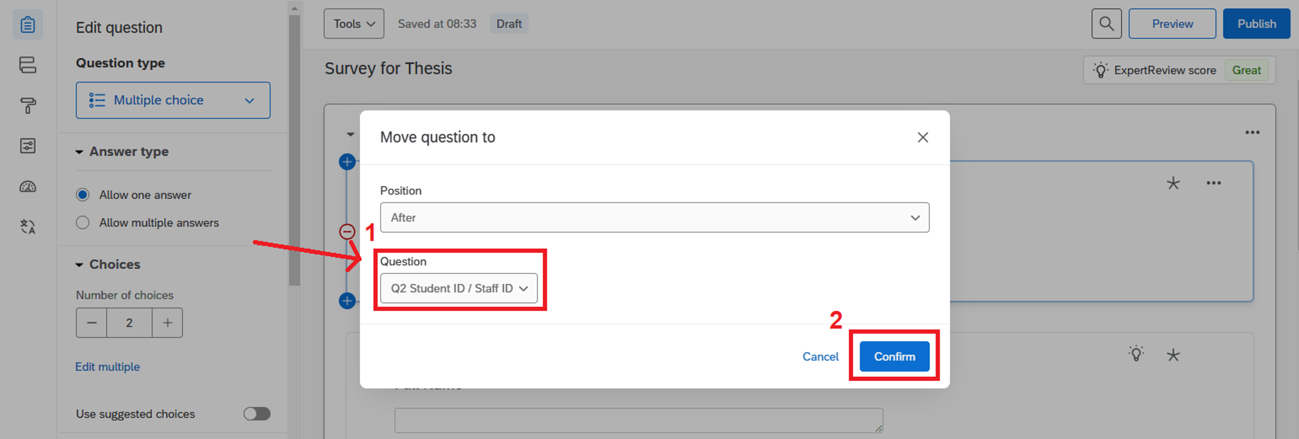Screen dimensions: 1299x439
Task: Select Allow one answer radio button
Action: tap(83, 195)
